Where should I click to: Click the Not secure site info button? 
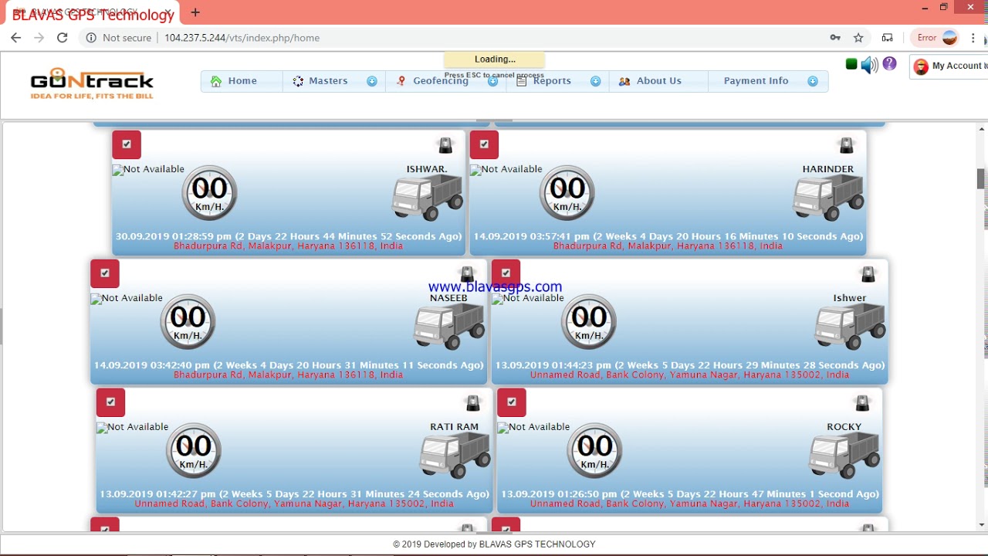119,38
